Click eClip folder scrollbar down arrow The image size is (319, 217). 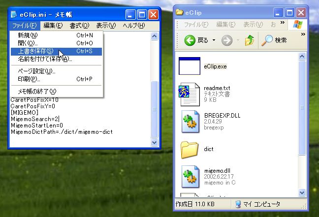click(302, 192)
